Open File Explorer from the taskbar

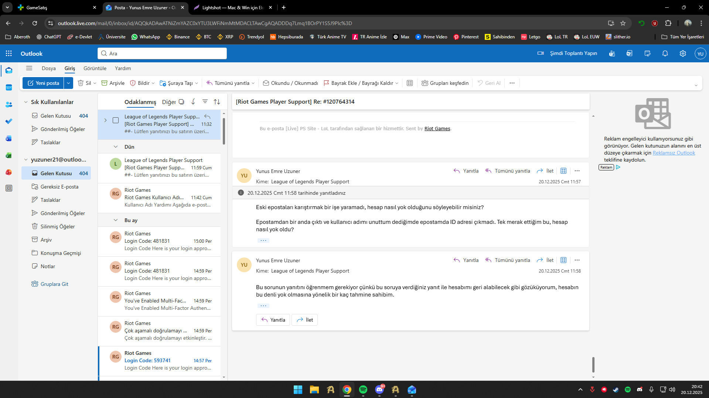(314, 390)
